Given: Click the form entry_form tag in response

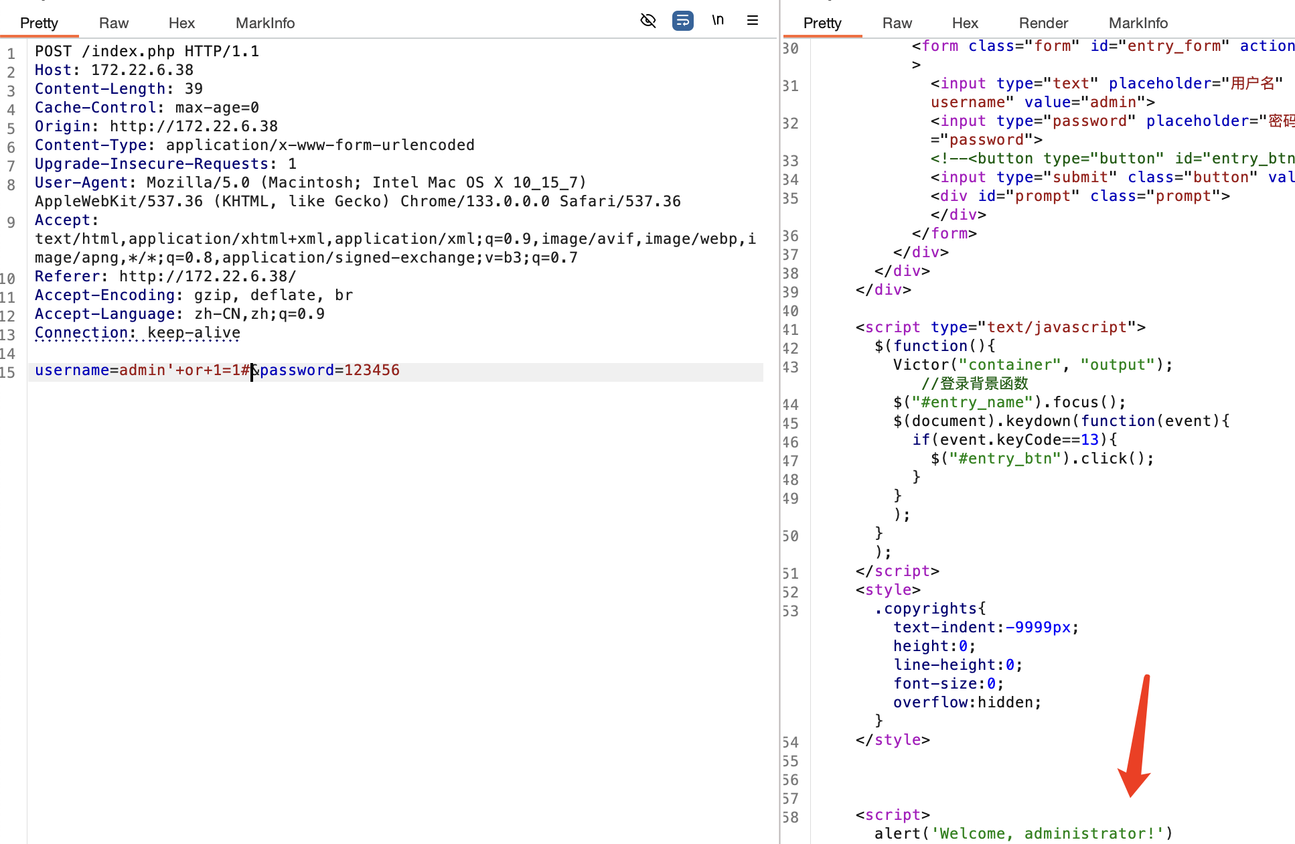Looking at the screenshot, I should (x=1103, y=46).
